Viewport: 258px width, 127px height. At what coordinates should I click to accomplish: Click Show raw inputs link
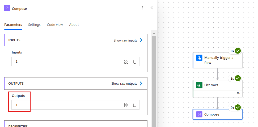click(x=125, y=40)
